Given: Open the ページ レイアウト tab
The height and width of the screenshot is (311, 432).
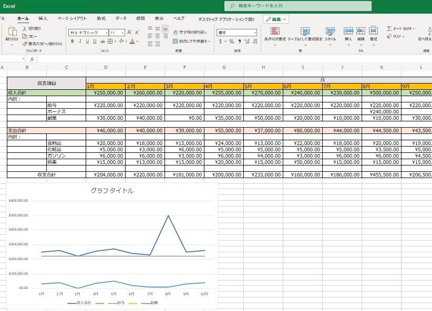Looking at the screenshot, I should click(72, 18).
